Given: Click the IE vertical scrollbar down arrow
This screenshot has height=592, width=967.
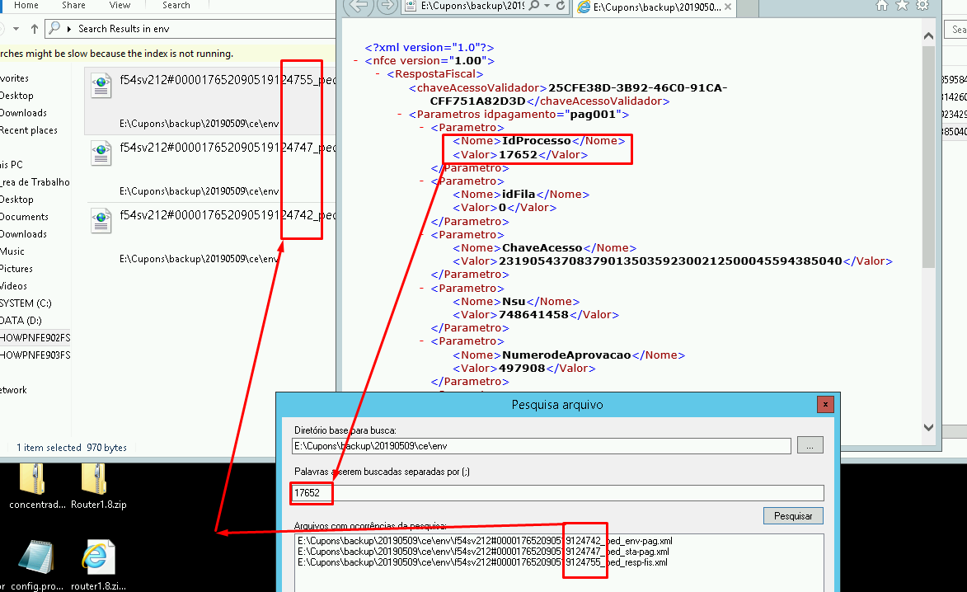Looking at the screenshot, I should [x=929, y=428].
